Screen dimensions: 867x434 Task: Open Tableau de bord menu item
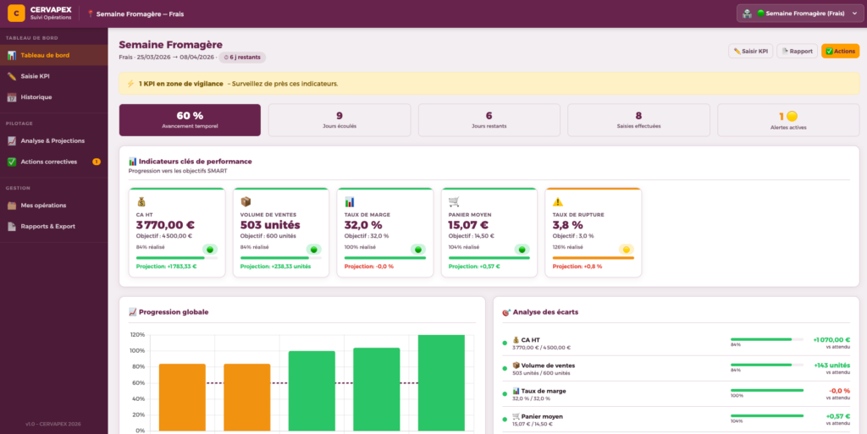pyautogui.click(x=53, y=55)
